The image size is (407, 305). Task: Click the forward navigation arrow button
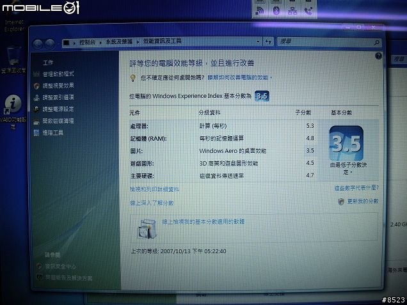[x=49, y=44]
